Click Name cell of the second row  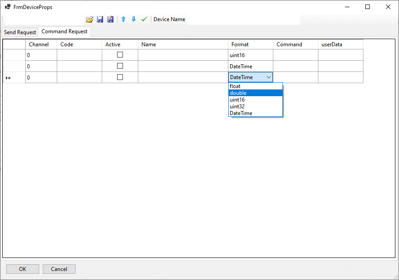click(x=183, y=66)
